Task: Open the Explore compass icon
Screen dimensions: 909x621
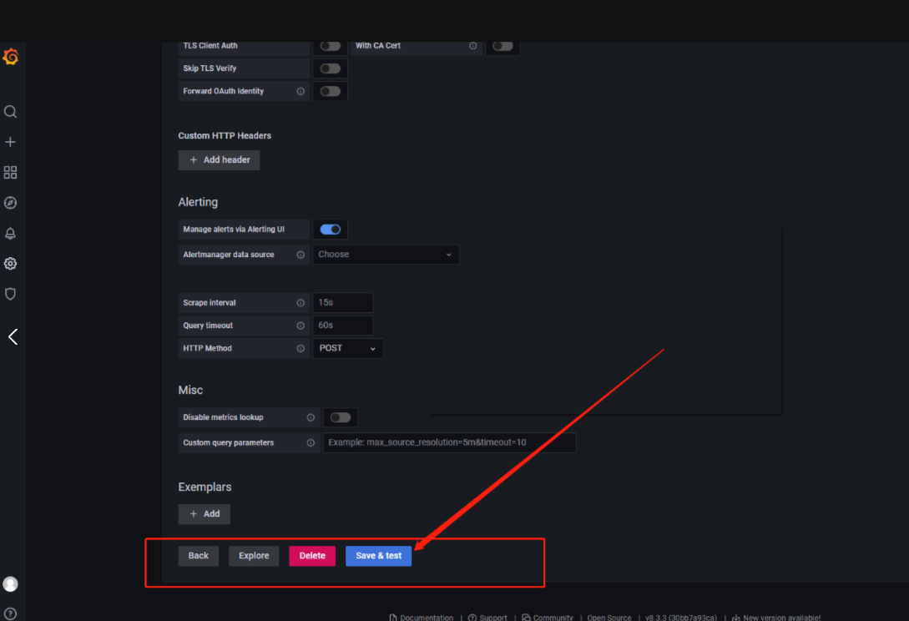Action: coord(11,203)
